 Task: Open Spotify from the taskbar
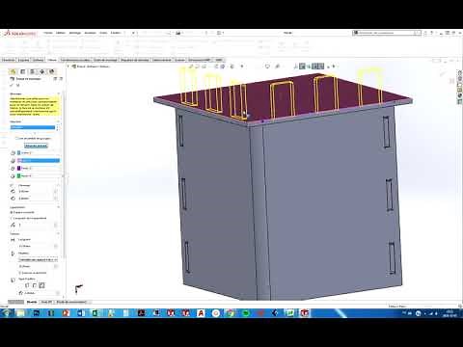[246, 313]
